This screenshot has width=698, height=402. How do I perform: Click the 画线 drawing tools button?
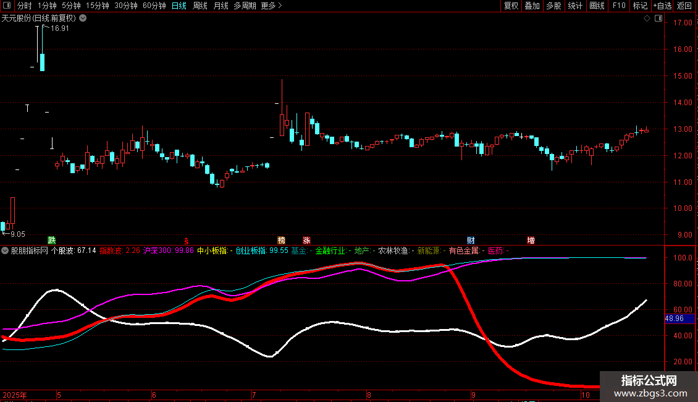pyautogui.click(x=597, y=6)
